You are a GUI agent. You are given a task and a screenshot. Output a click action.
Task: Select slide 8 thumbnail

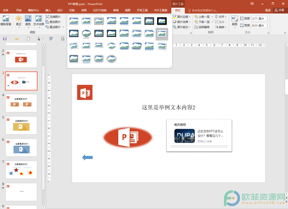tap(21, 192)
